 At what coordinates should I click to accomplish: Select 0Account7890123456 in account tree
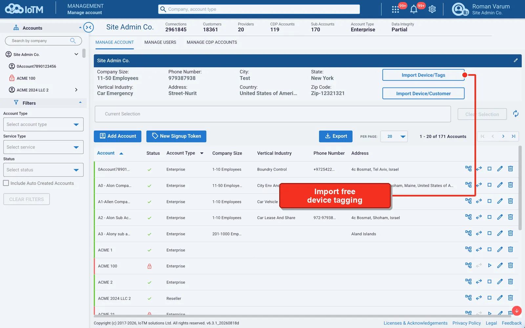click(36, 66)
